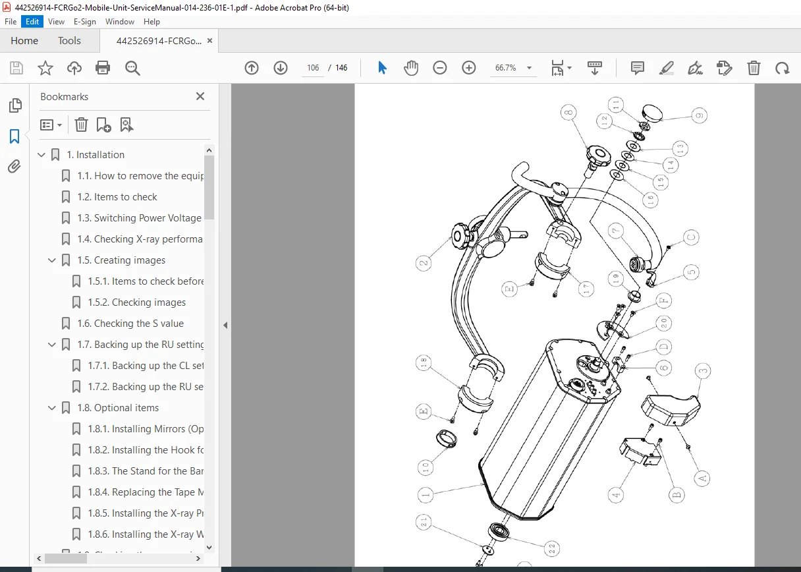Add new bookmark icon in panel

(103, 125)
